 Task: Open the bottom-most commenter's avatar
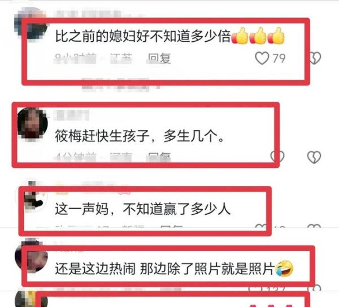tap(31, 299)
